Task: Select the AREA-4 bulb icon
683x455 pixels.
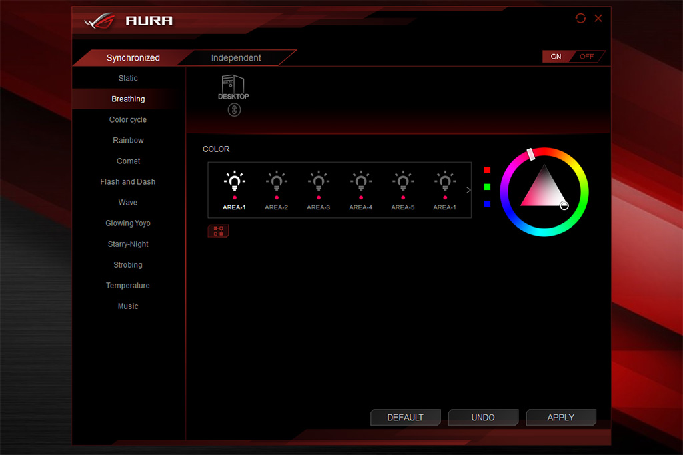Action: tap(360, 181)
